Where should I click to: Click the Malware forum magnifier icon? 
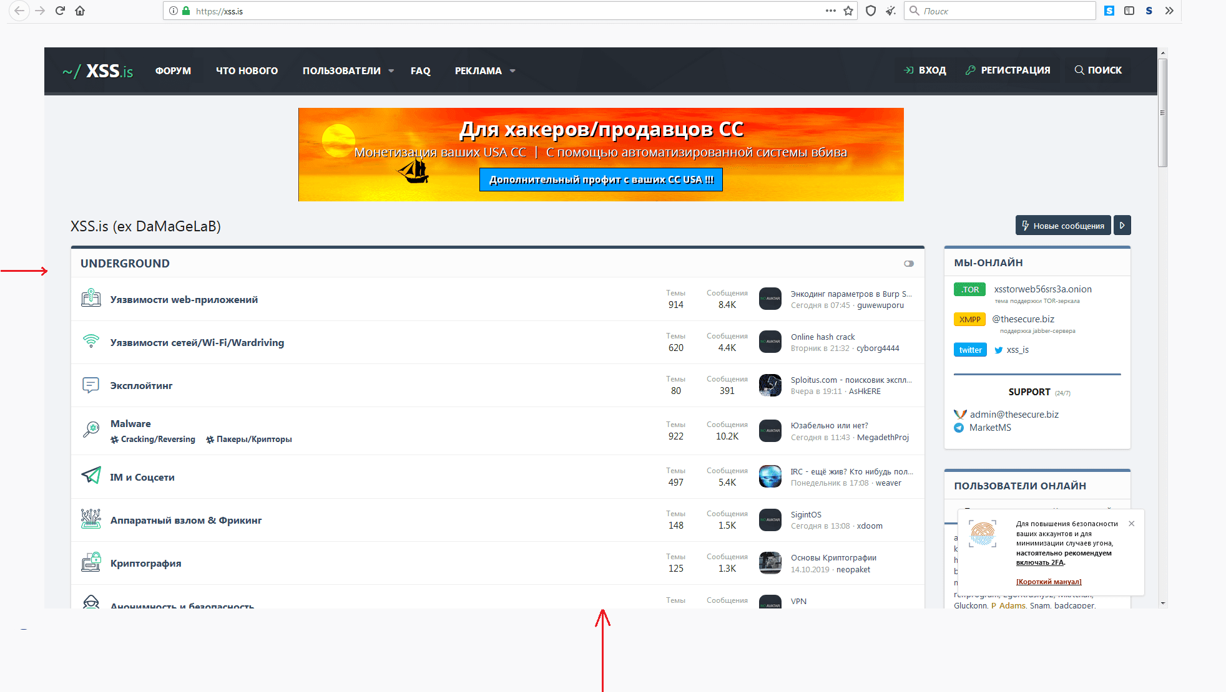click(x=91, y=430)
